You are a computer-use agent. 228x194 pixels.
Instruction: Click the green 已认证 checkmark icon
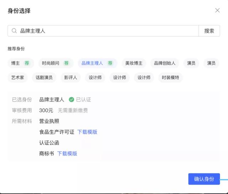click(x=71, y=100)
